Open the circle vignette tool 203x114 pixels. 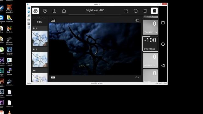135,11
